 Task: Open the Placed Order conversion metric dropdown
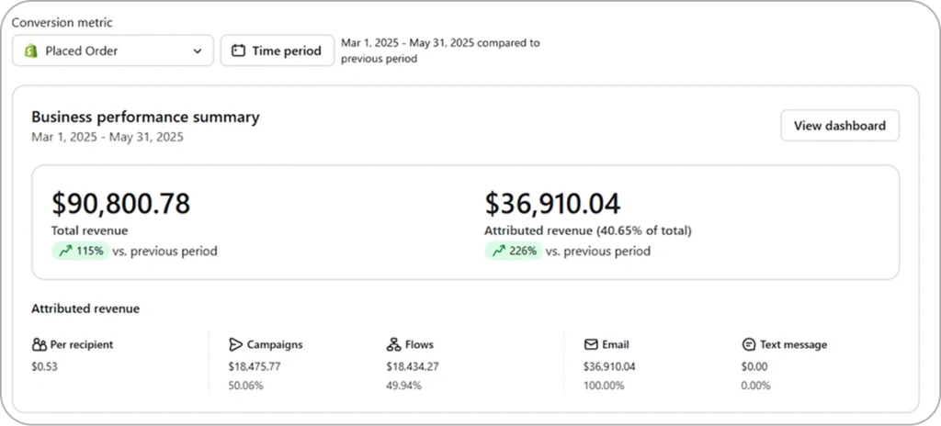click(112, 51)
